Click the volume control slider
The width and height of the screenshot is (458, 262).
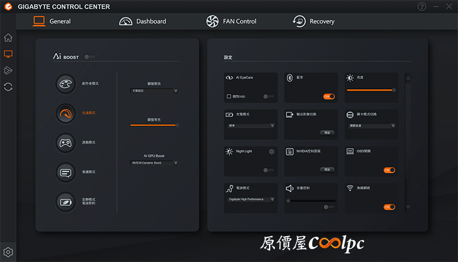(x=311, y=201)
